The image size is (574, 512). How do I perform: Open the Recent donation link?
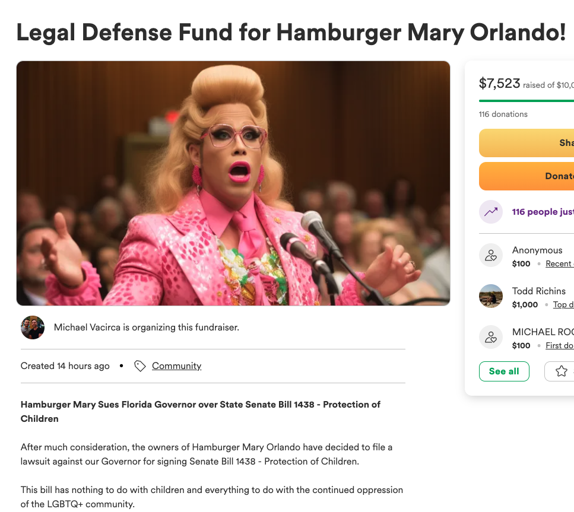[x=559, y=264]
